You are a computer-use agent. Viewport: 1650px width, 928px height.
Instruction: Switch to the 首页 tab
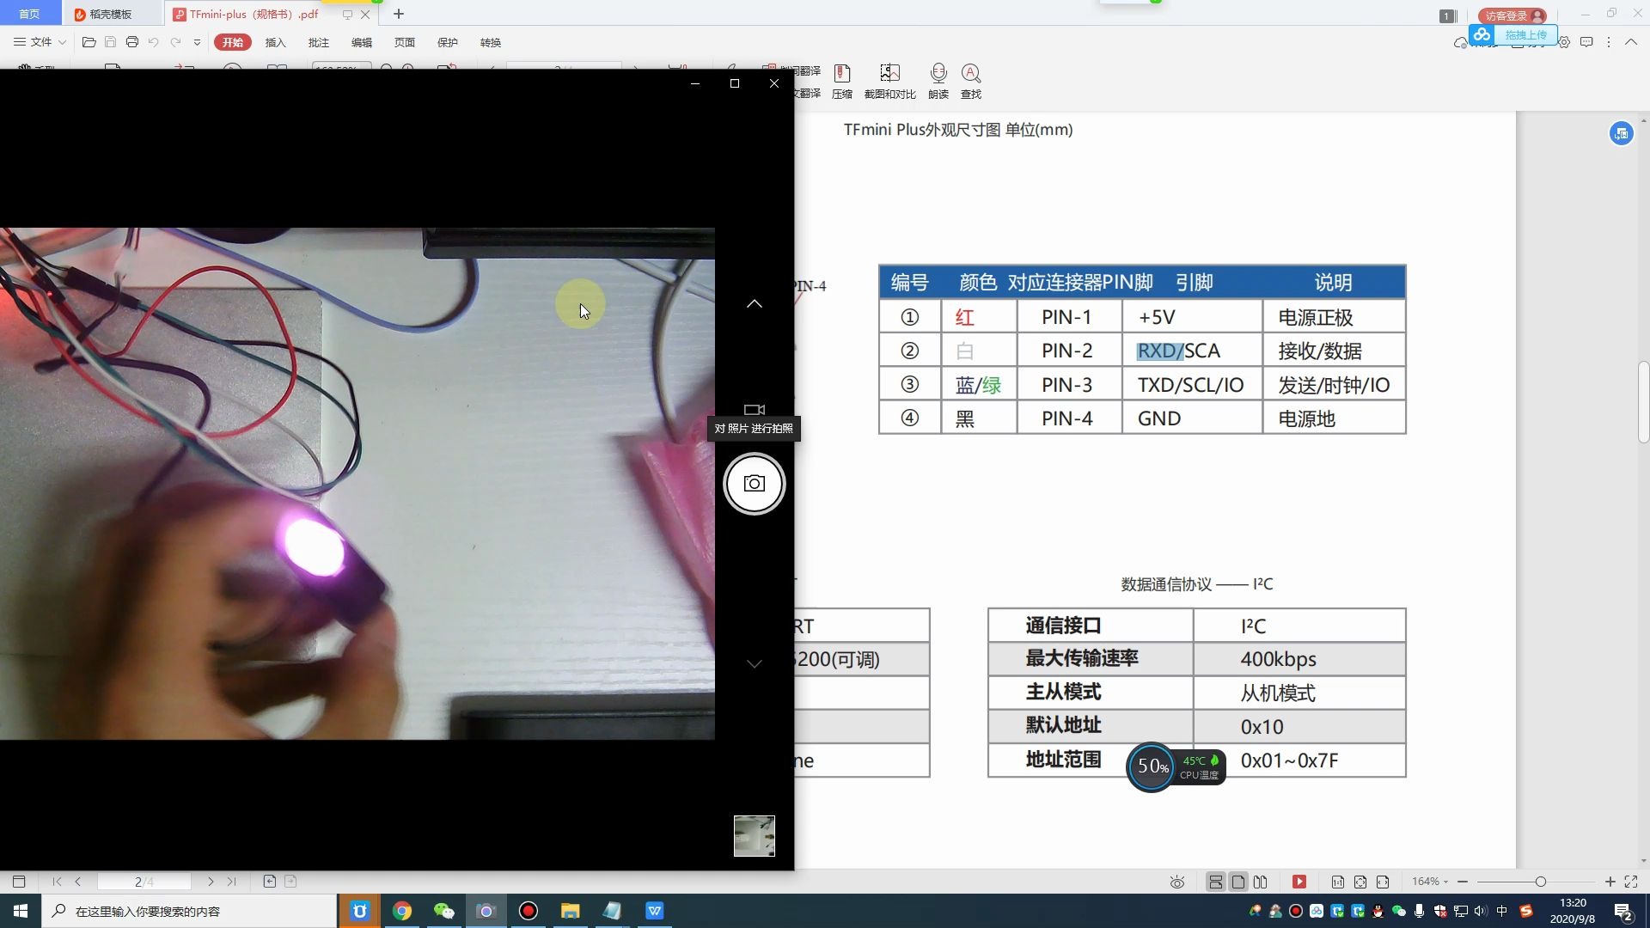pos(30,14)
